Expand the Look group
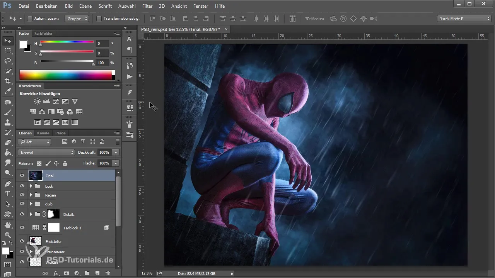Image resolution: width=495 pixels, height=278 pixels. 31,186
